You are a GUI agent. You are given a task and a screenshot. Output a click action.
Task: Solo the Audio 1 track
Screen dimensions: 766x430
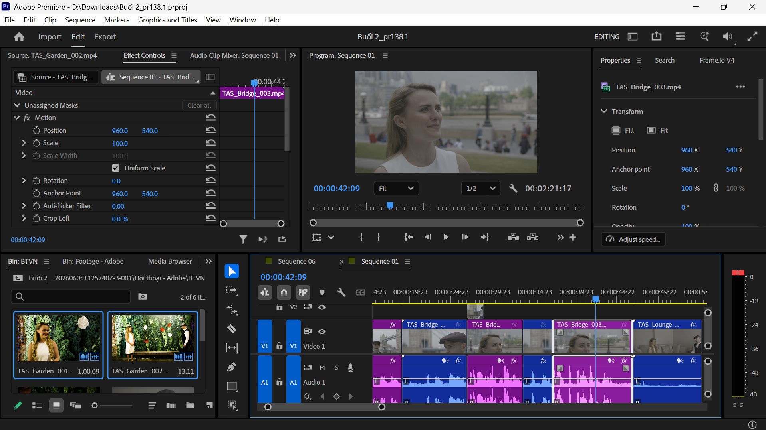(x=336, y=368)
